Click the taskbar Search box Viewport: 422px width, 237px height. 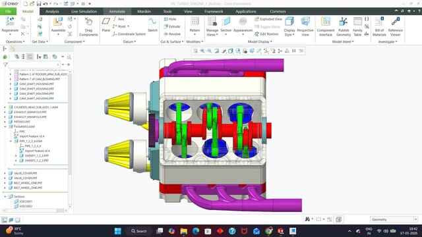139,231
